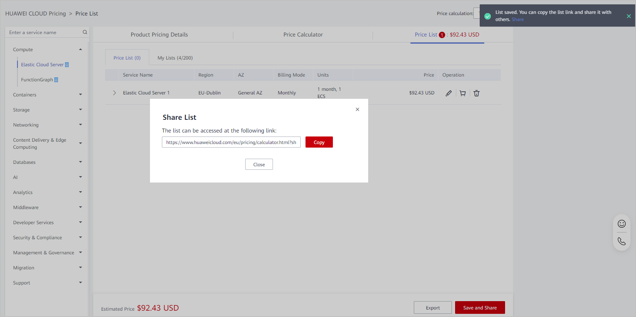
Task: Click the Price List breadcrumb text
Action: click(x=86, y=13)
